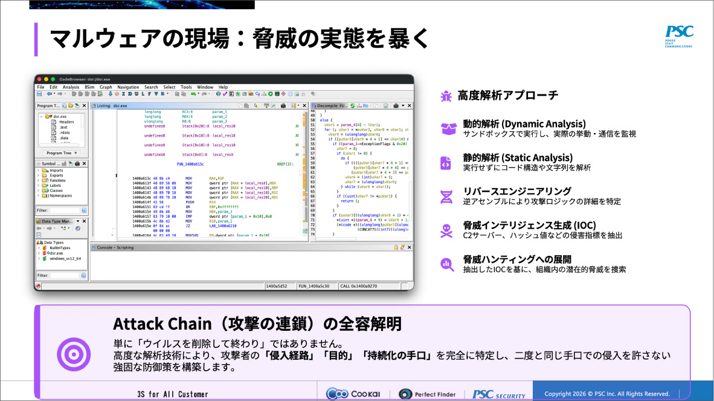The height and width of the screenshot is (401, 714).
Task: Open the dropdown arrow on the Decompile panel header
Action: point(403,106)
